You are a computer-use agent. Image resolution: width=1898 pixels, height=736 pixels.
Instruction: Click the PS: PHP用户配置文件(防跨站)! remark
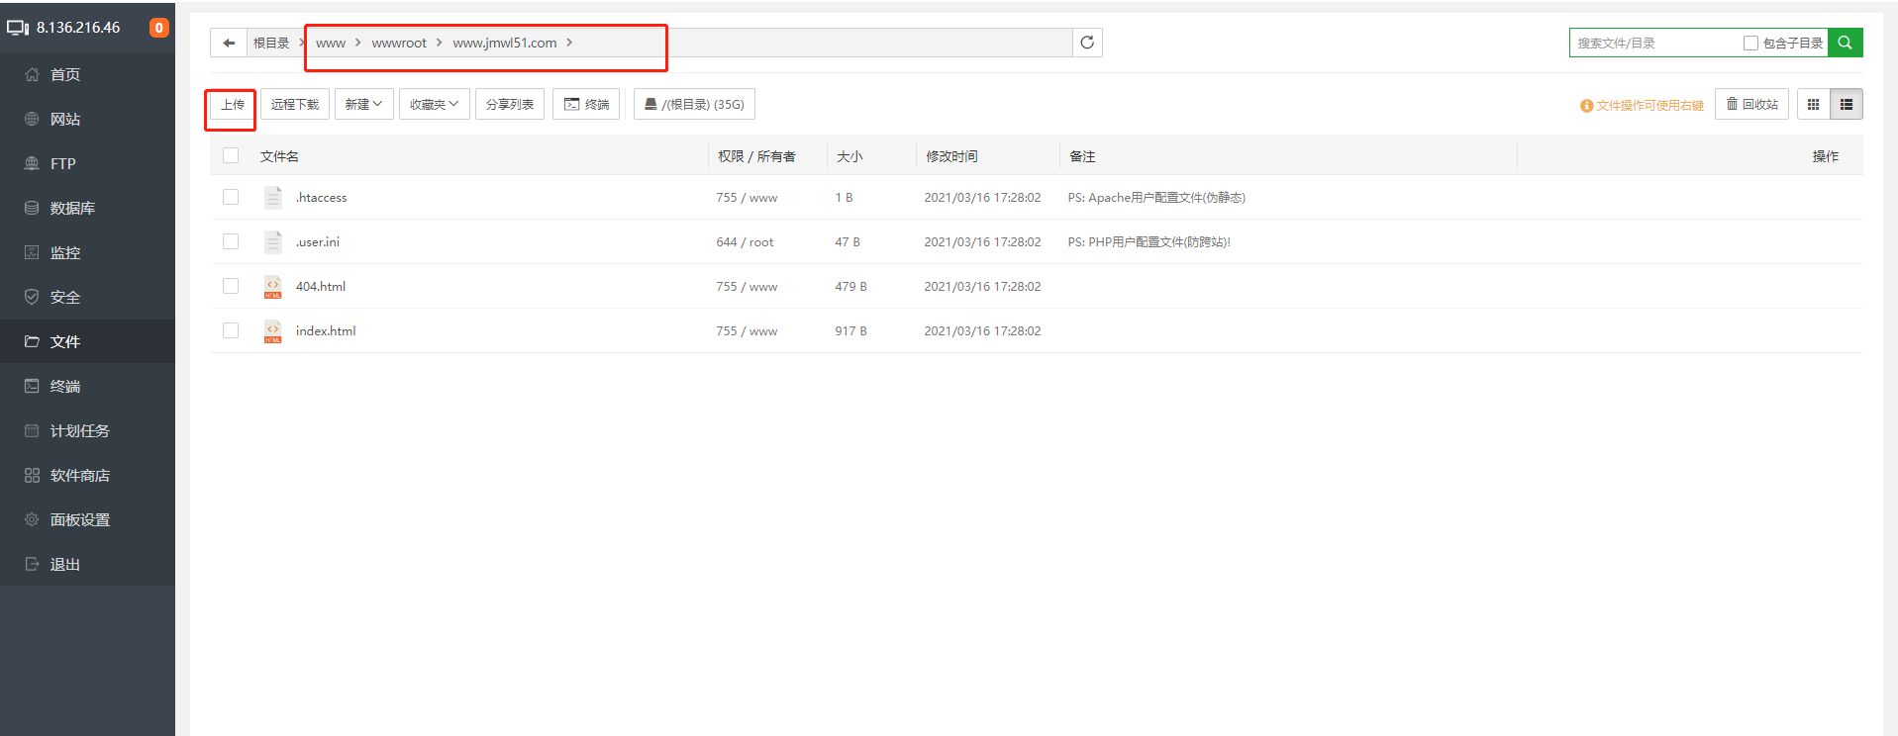(x=1149, y=241)
